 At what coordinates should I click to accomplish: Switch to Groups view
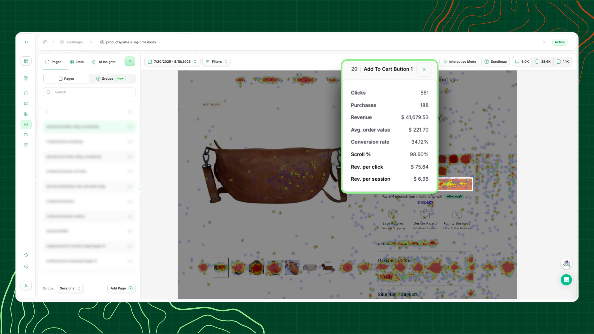tap(112, 79)
